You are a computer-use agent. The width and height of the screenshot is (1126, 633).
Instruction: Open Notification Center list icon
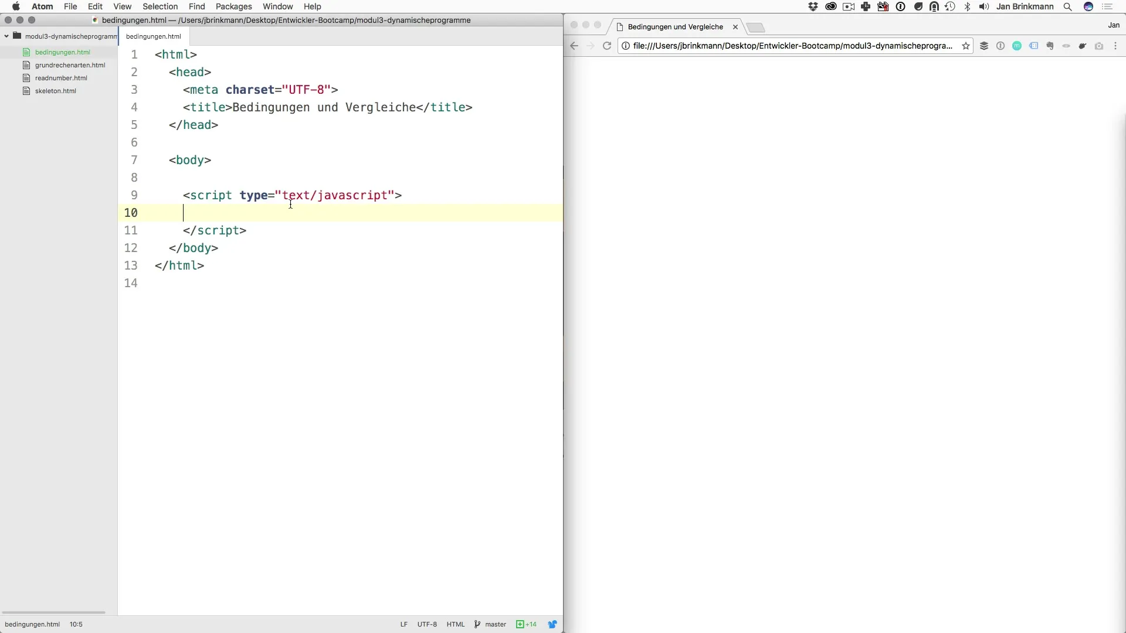tap(1107, 6)
